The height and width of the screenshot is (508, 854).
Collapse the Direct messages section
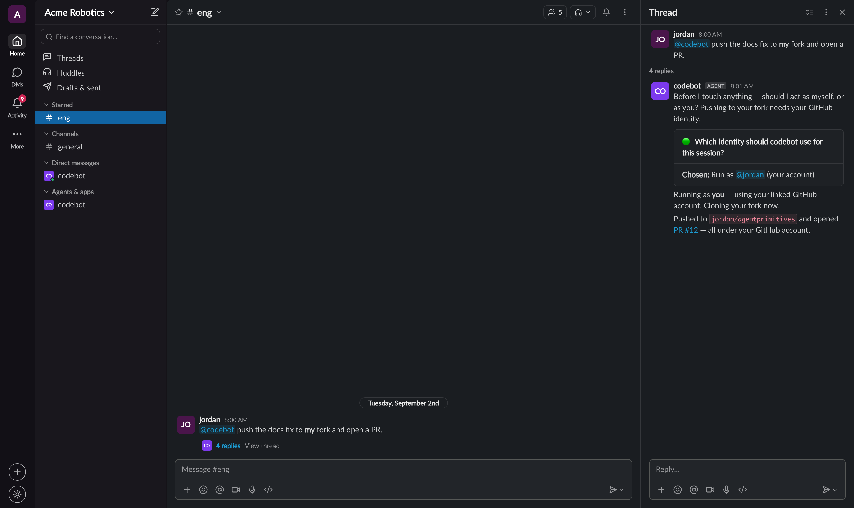click(46, 163)
